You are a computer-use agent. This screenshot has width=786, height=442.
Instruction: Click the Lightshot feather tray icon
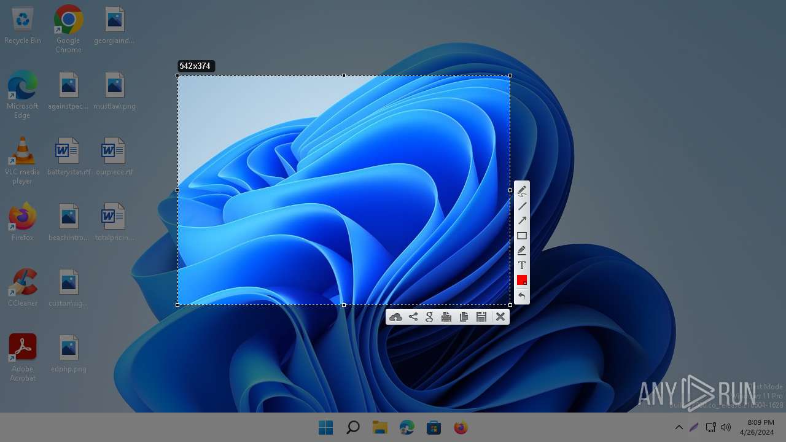click(694, 427)
